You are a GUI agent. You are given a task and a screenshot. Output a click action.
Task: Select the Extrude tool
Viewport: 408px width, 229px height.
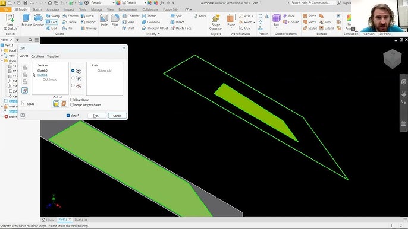click(x=27, y=20)
